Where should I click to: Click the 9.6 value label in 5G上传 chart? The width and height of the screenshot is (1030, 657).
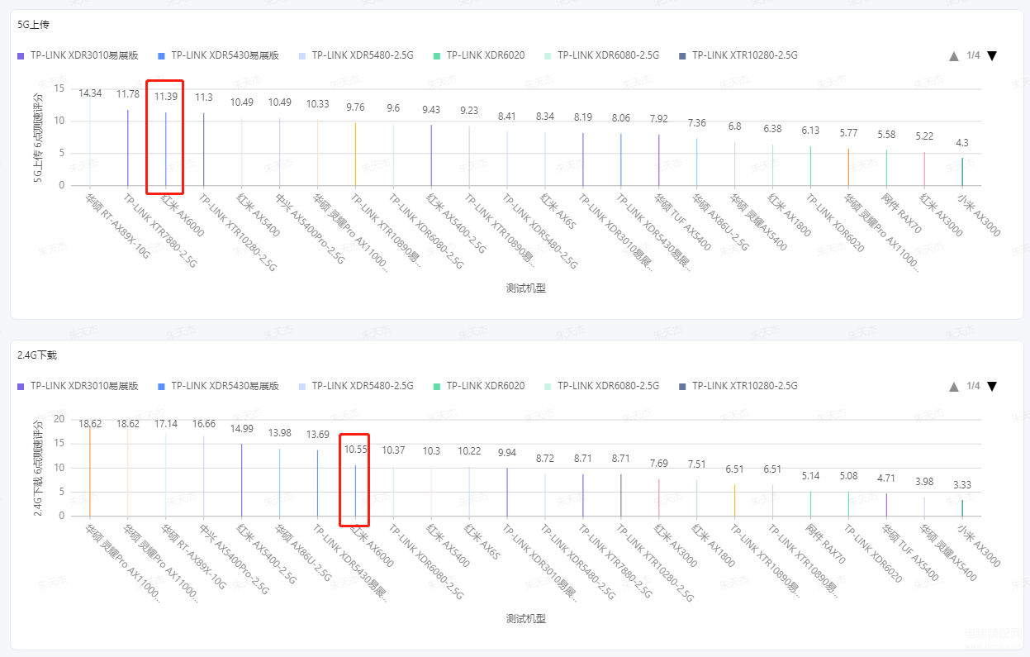[x=393, y=107]
